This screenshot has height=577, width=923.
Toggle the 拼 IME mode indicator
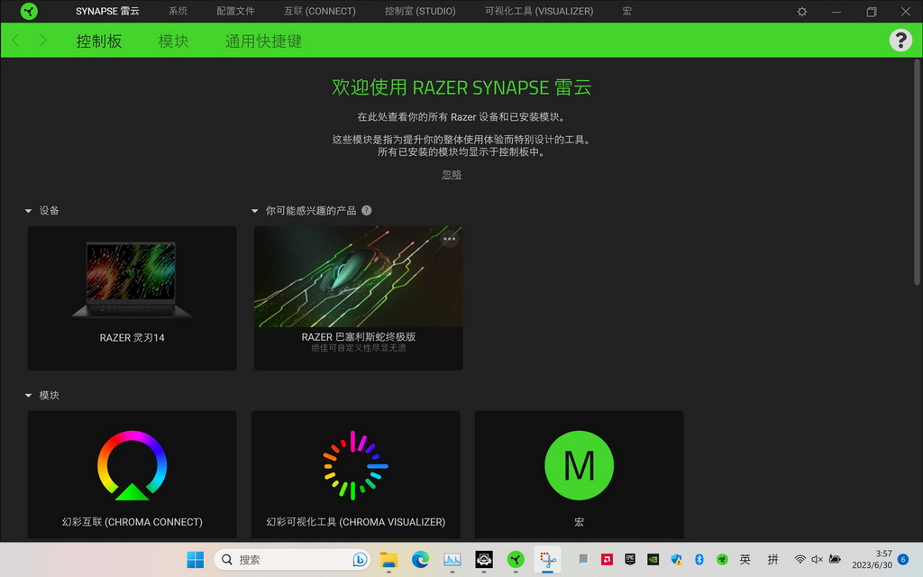772,559
